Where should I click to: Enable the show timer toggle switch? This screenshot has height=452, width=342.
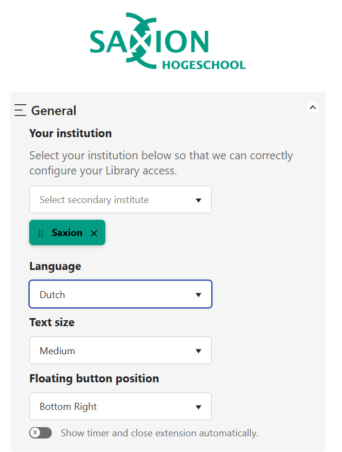point(41,433)
